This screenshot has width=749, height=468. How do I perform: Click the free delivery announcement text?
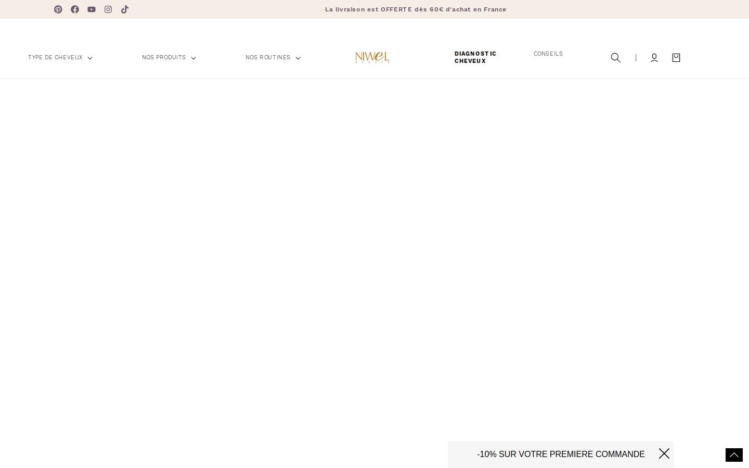(x=416, y=9)
